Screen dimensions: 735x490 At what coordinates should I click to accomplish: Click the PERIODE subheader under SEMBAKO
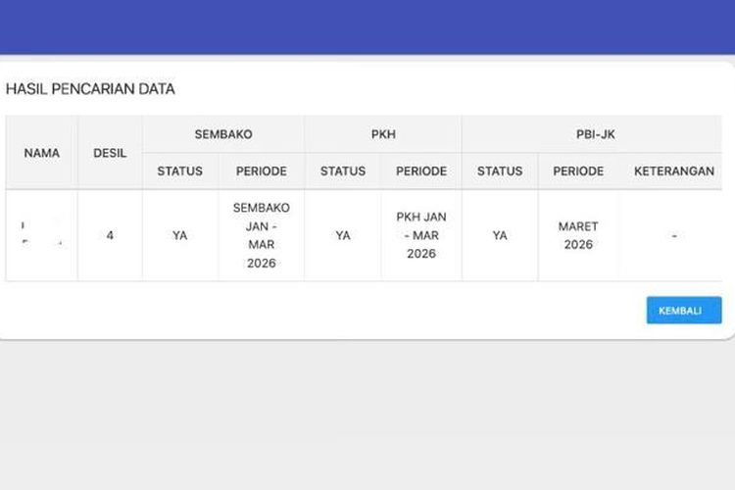pyautogui.click(x=262, y=171)
